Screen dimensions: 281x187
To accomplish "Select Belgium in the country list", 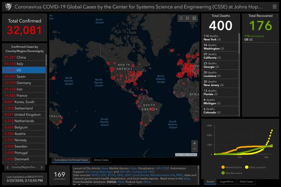I will click(x=24, y=127).
